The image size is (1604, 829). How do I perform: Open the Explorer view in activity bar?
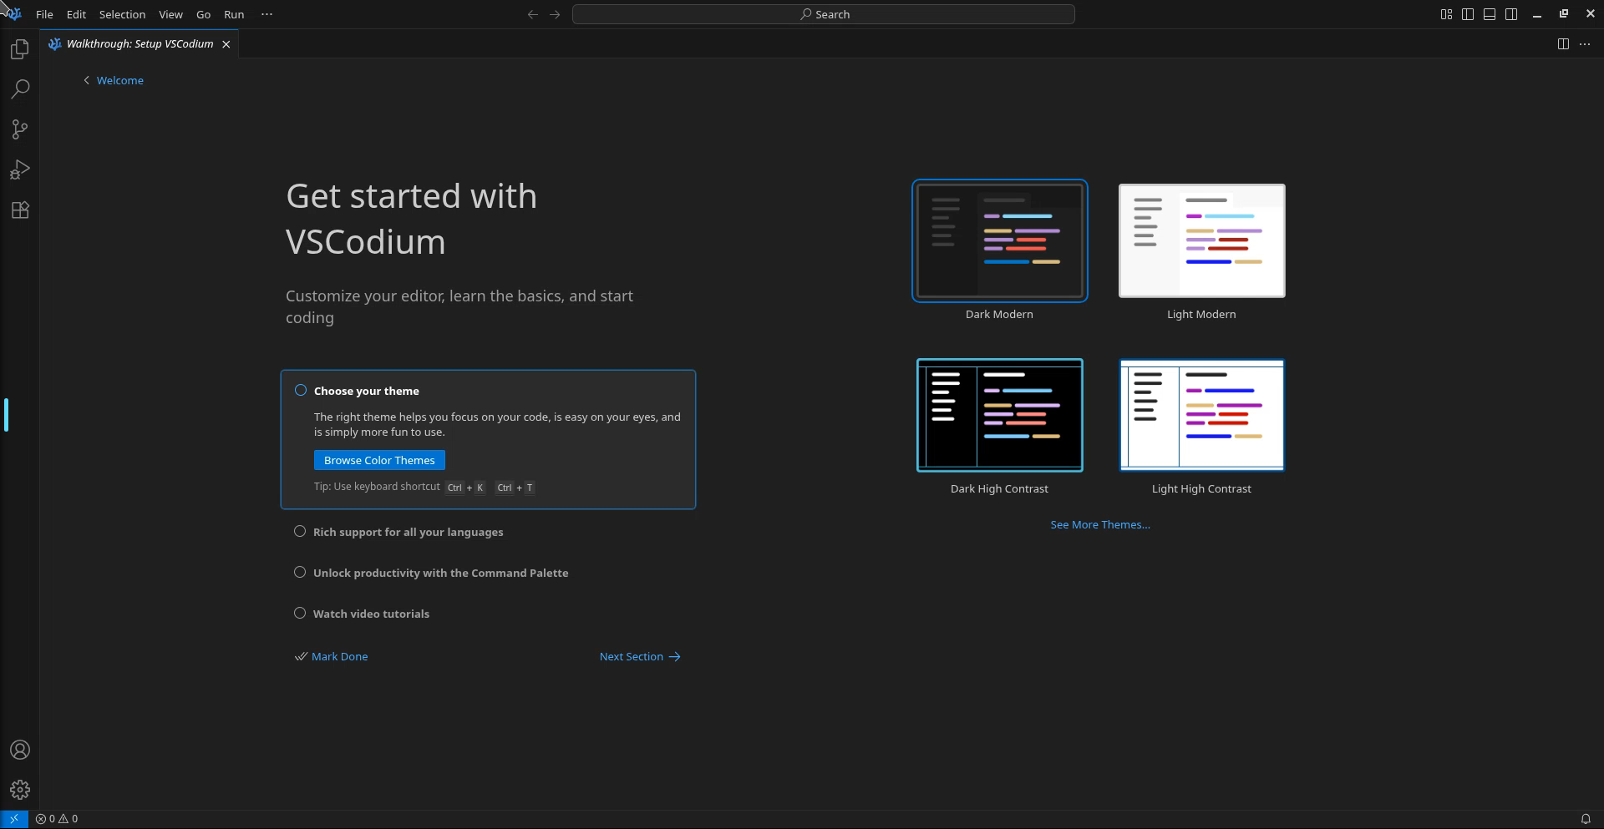[x=20, y=49]
